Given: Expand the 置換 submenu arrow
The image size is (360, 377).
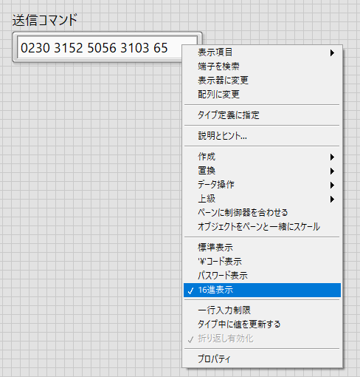Looking at the screenshot, I should (332, 171).
